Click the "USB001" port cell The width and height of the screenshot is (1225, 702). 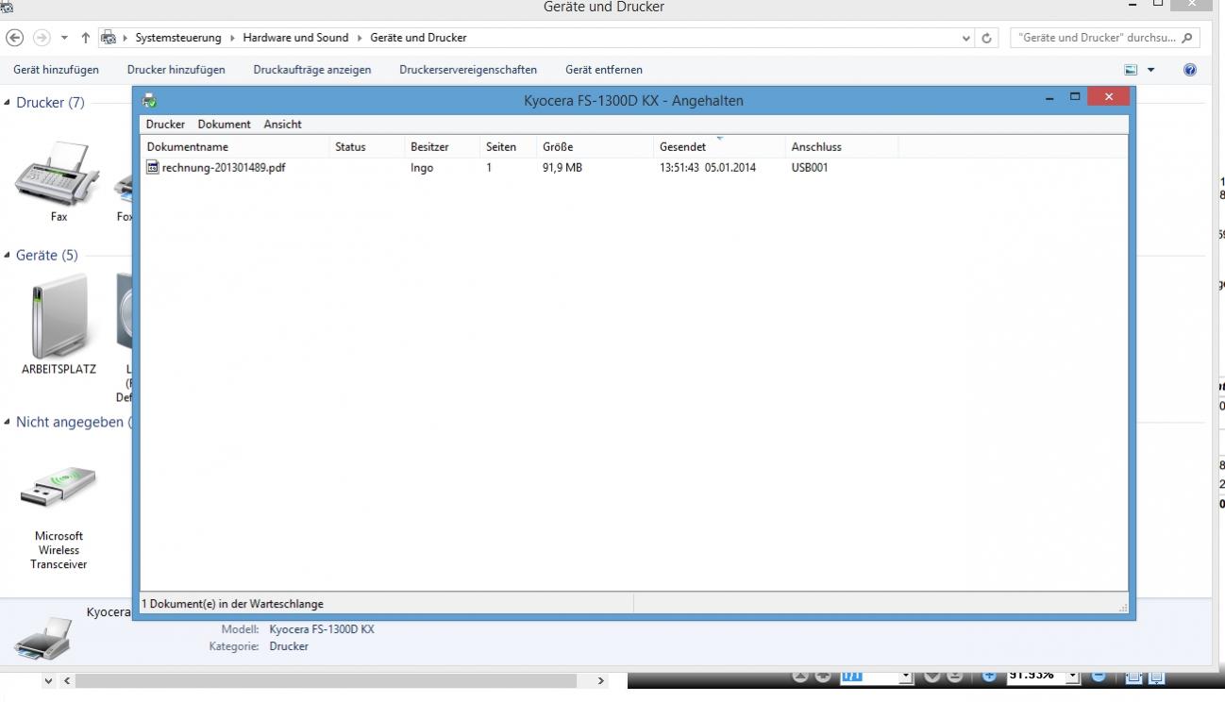tap(810, 168)
